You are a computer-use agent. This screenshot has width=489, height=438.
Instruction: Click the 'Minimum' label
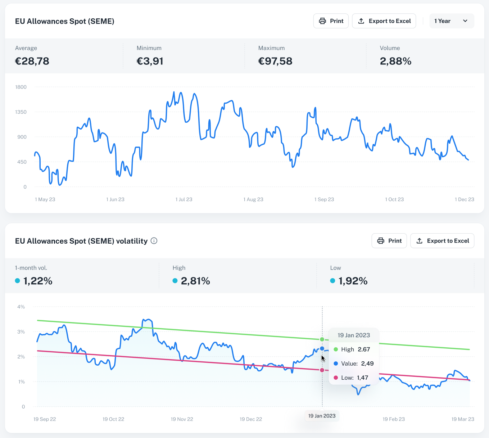click(149, 48)
